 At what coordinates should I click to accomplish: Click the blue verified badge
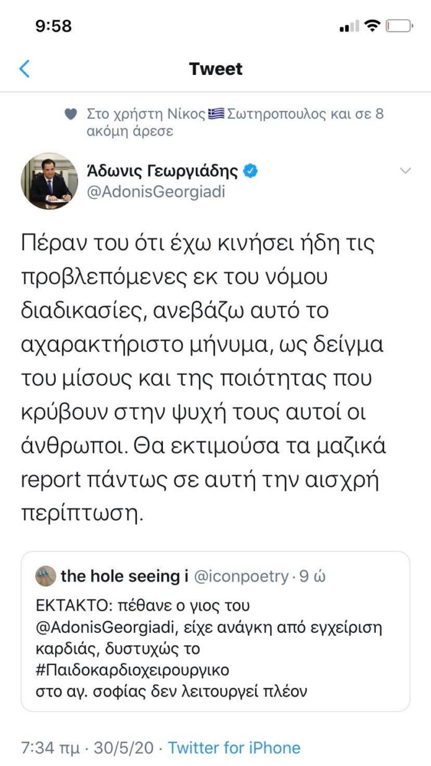(250, 171)
